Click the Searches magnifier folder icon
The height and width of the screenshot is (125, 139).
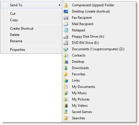coord(66,118)
